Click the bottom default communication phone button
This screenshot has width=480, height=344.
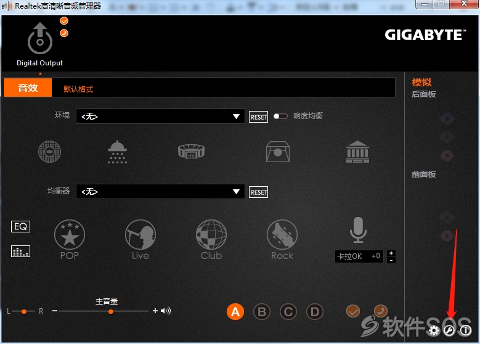tap(381, 311)
